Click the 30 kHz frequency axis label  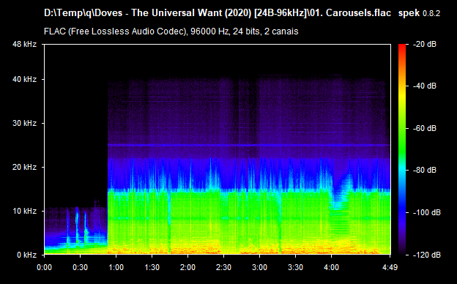[x=24, y=123]
